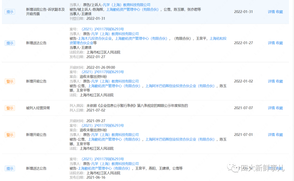Open 凡学 plaintiff link in the 2021-07-01 开庭公告
294x181 pixels.
[115, 135]
